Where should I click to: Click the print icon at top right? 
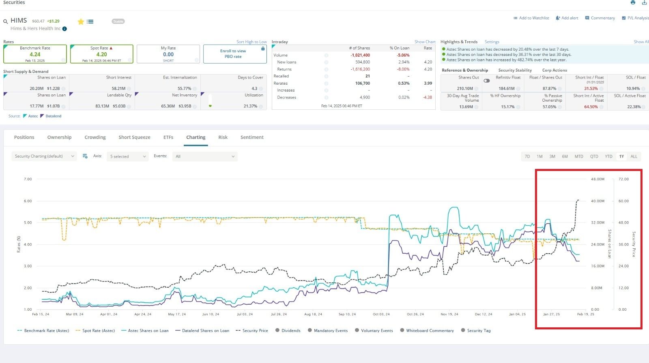(633, 2)
